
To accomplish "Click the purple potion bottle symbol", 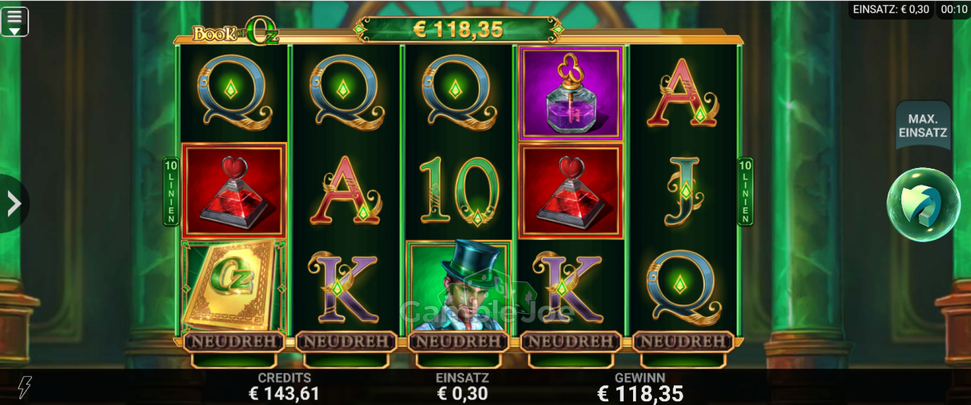I will point(571,93).
